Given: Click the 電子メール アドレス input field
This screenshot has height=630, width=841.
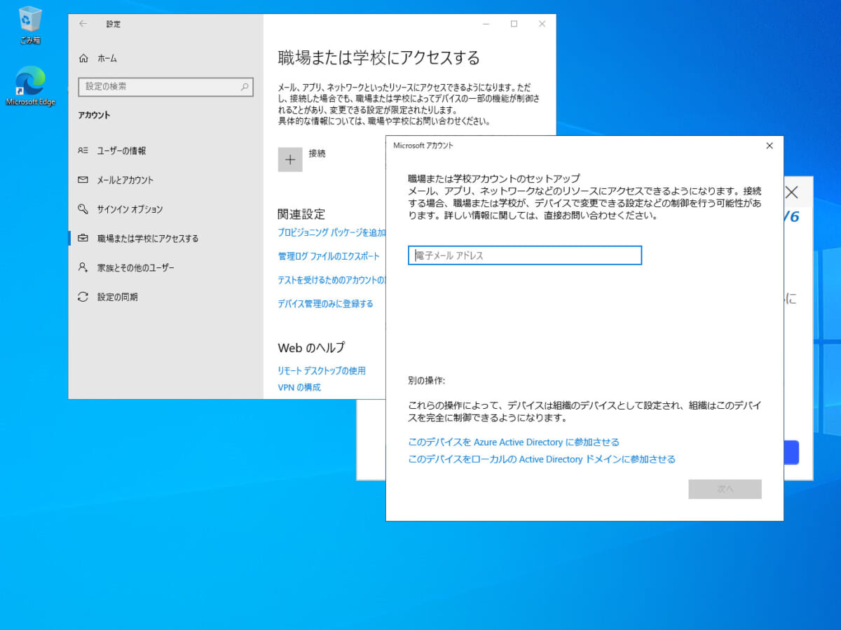Looking at the screenshot, I should (524, 255).
